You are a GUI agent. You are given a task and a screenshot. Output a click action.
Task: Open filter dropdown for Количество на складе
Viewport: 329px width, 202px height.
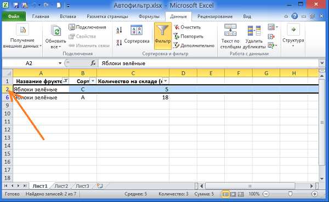coord(166,81)
